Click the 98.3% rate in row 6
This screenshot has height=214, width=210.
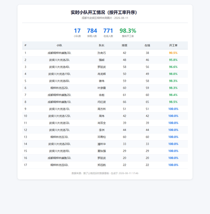173,88
